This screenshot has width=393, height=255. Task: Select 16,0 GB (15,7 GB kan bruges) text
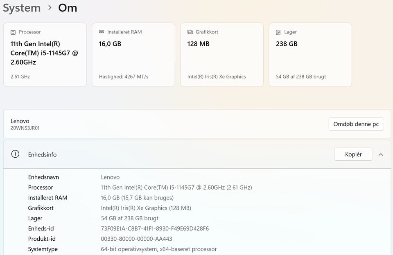138,198
